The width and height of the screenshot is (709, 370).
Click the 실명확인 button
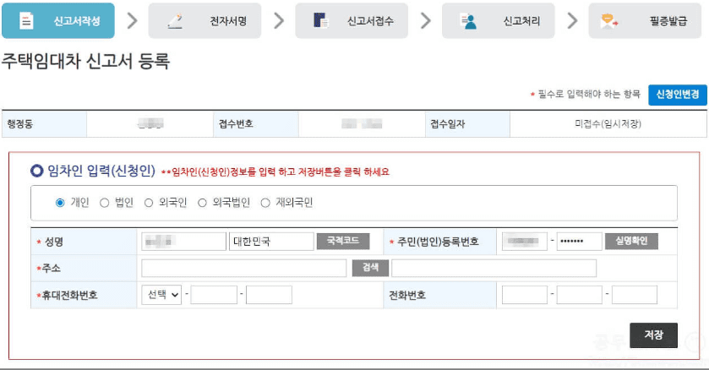pos(631,242)
